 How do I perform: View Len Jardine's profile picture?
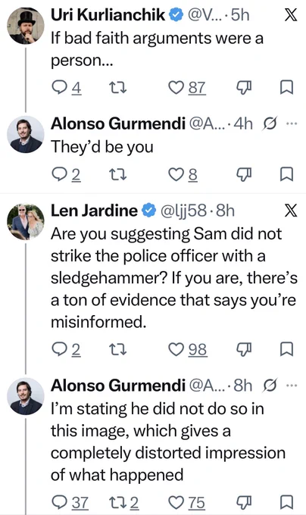point(26,222)
